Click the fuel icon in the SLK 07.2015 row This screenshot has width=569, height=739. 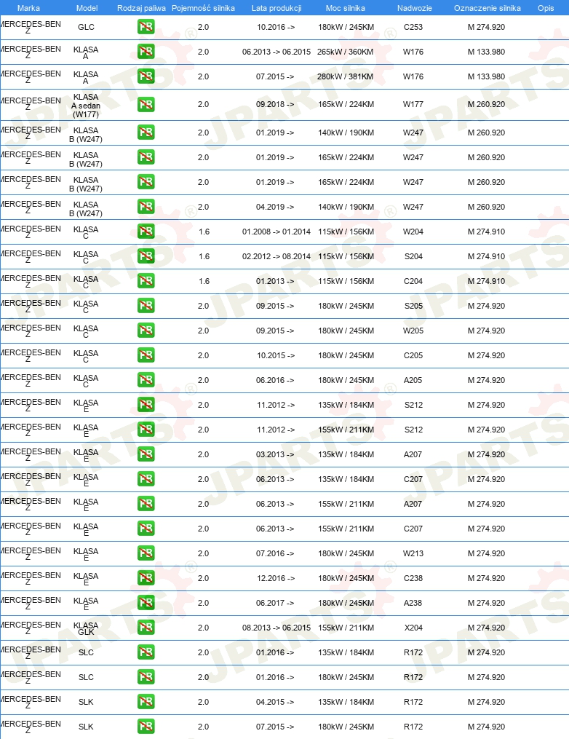(146, 727)
